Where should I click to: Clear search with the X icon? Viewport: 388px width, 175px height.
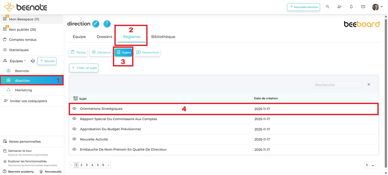click(x=369, y=85)
